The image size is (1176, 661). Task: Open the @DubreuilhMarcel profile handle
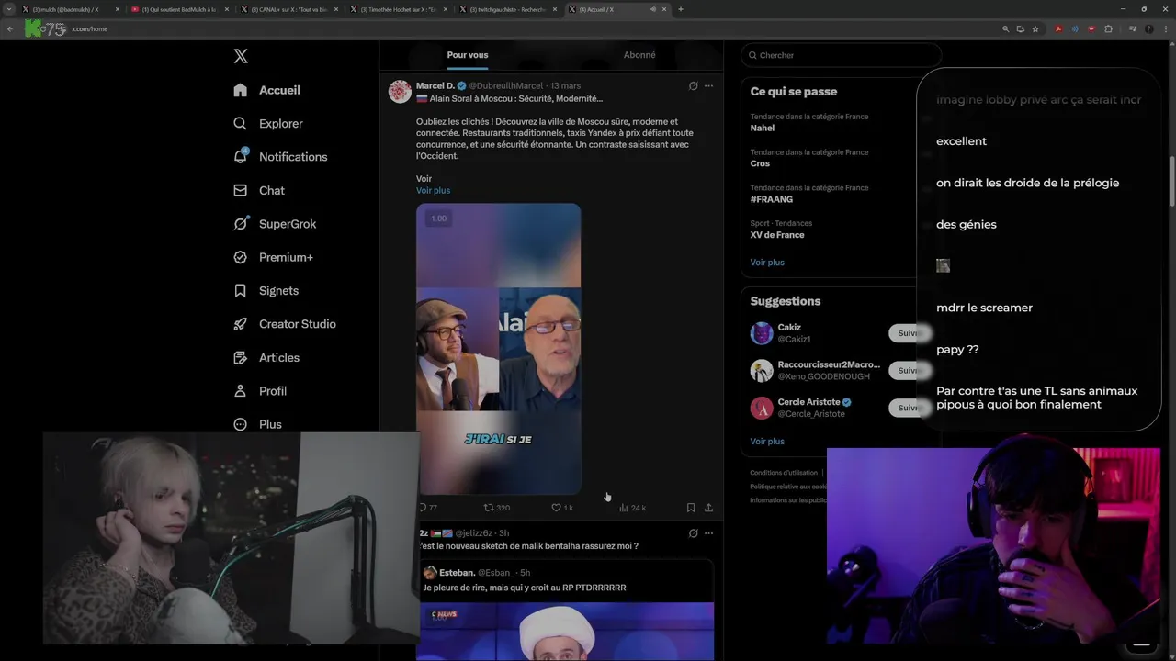[506, 85]
